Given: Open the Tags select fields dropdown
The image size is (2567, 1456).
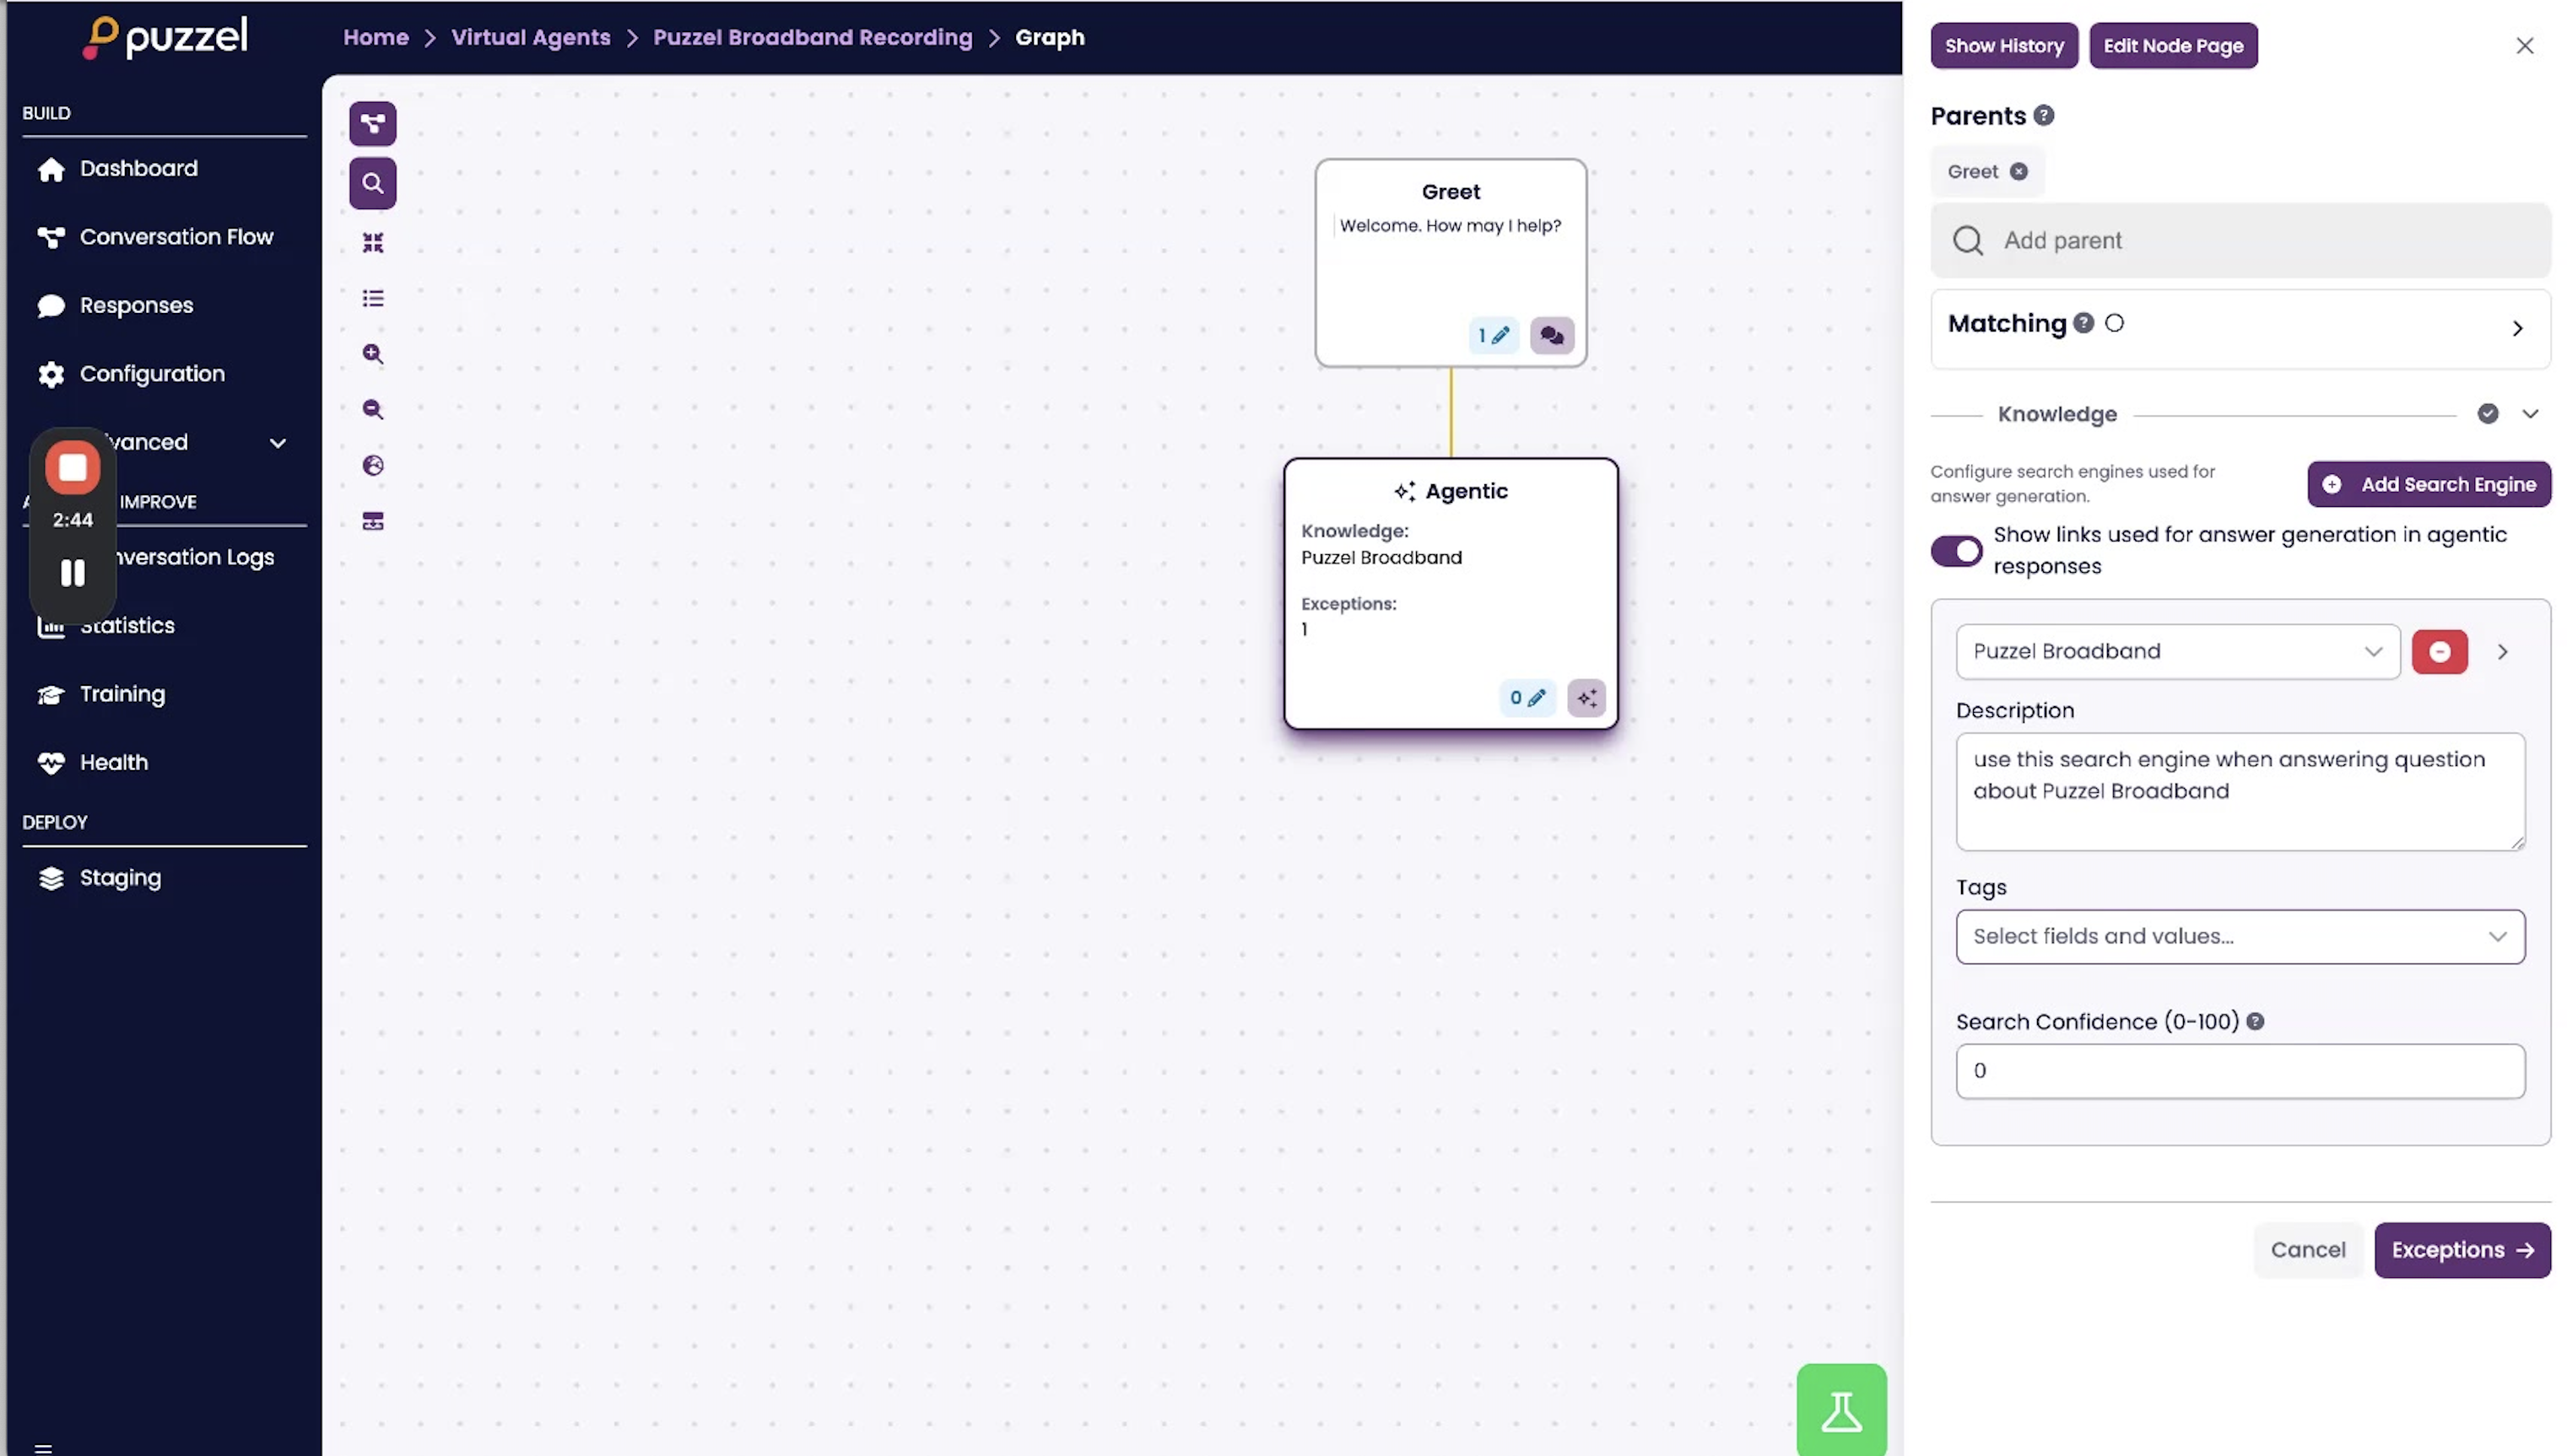Looking at the screenshot, I should (x=2238, y=937).
